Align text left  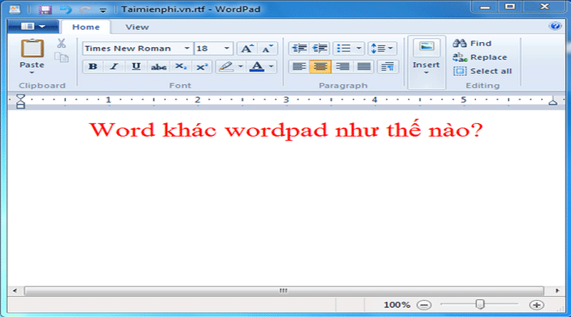pos(299,66)
